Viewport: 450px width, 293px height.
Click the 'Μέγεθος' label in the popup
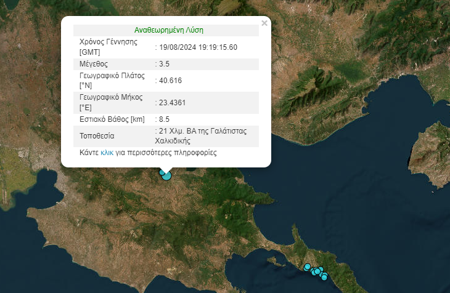point(94,63)
